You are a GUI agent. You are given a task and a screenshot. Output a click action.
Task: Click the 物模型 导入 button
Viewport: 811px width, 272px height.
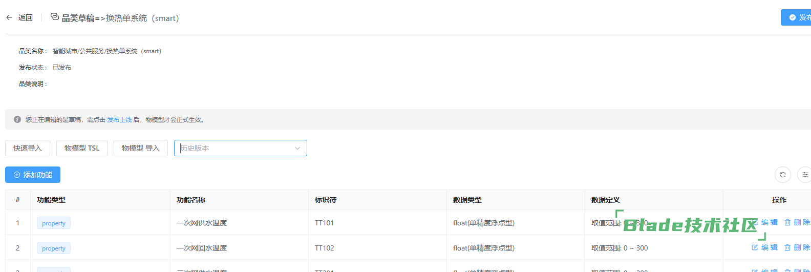pyautogui.click(x=141, y=148)
